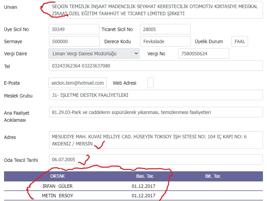Viewport: 267px width, 201px height.
Task: Select the partner name İRFAN GÜLER
Action: point(57,186)
